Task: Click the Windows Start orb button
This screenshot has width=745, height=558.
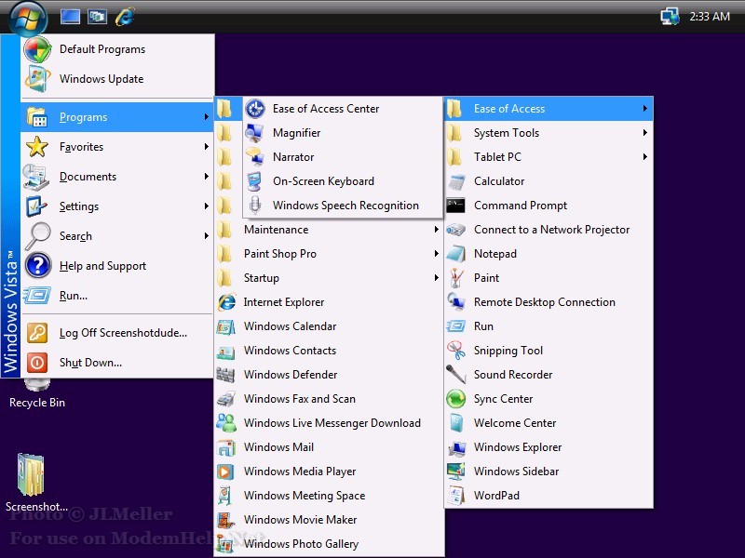Action: (27, 16)
